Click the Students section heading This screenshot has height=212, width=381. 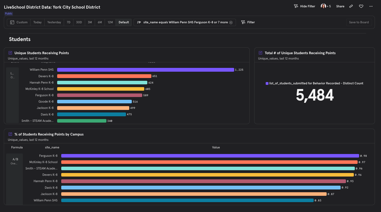pyautogui.click(x=20, y=39)
